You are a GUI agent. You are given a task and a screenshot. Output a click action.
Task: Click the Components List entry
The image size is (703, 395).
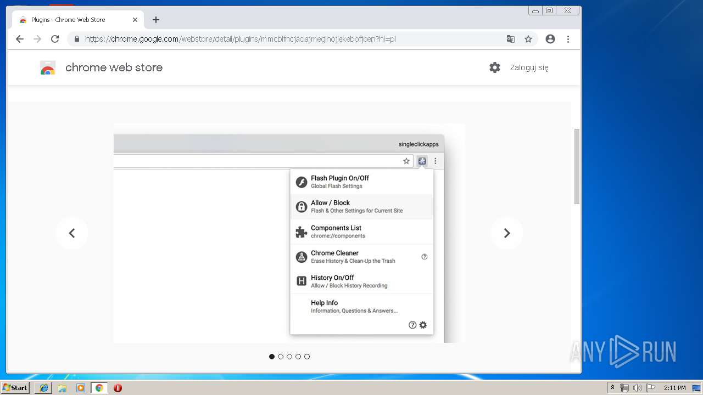(361, 232)
